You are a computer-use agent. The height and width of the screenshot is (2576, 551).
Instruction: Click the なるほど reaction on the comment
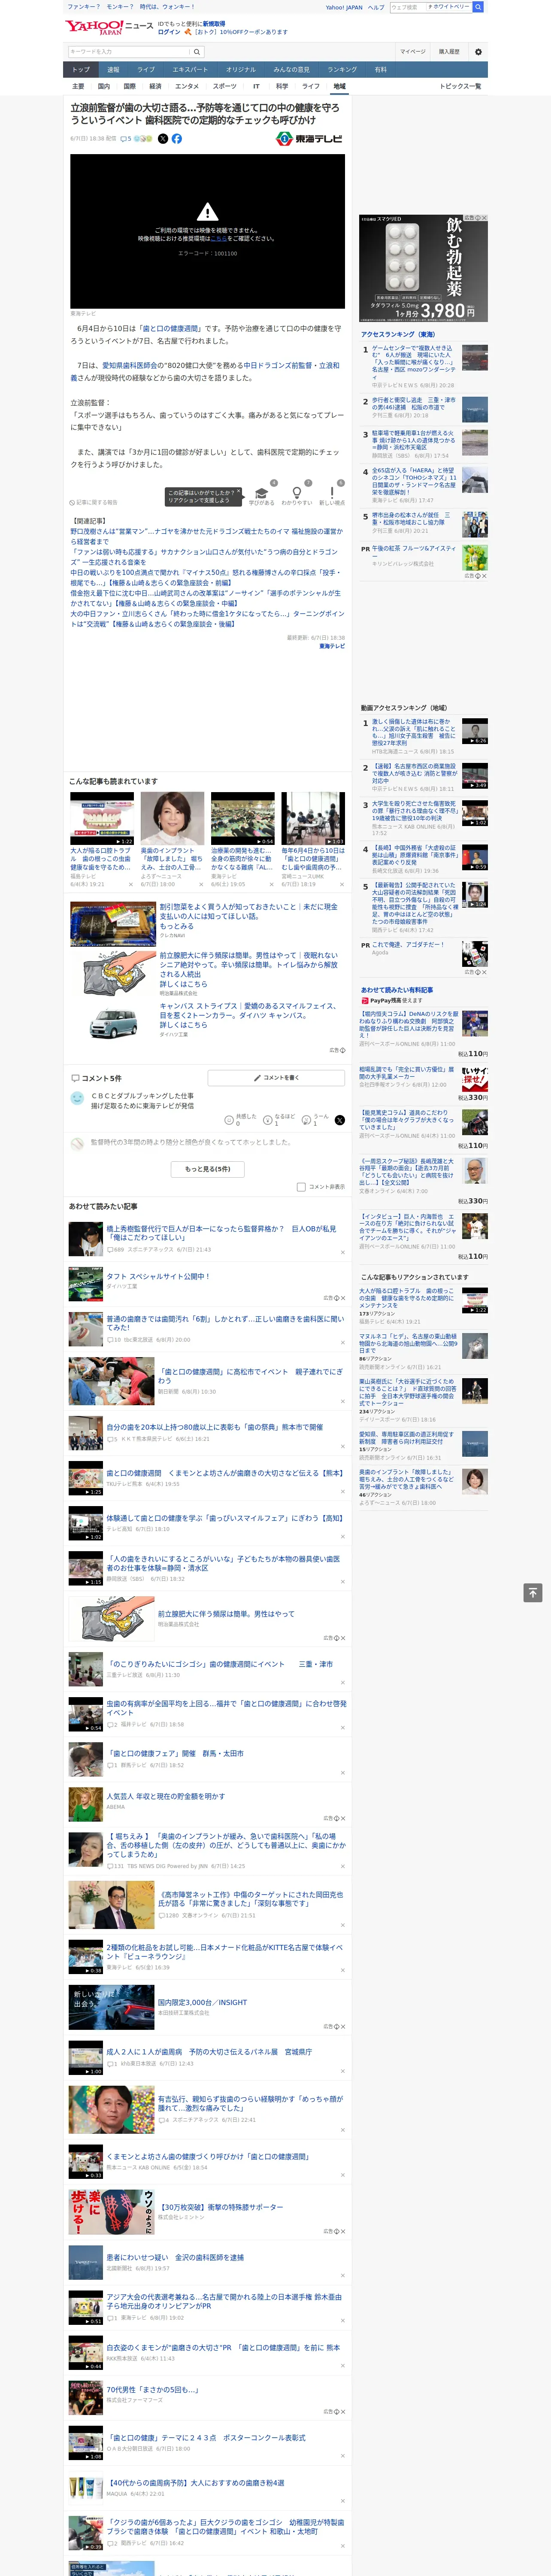pyautogui.click(x=268, y=1120)
